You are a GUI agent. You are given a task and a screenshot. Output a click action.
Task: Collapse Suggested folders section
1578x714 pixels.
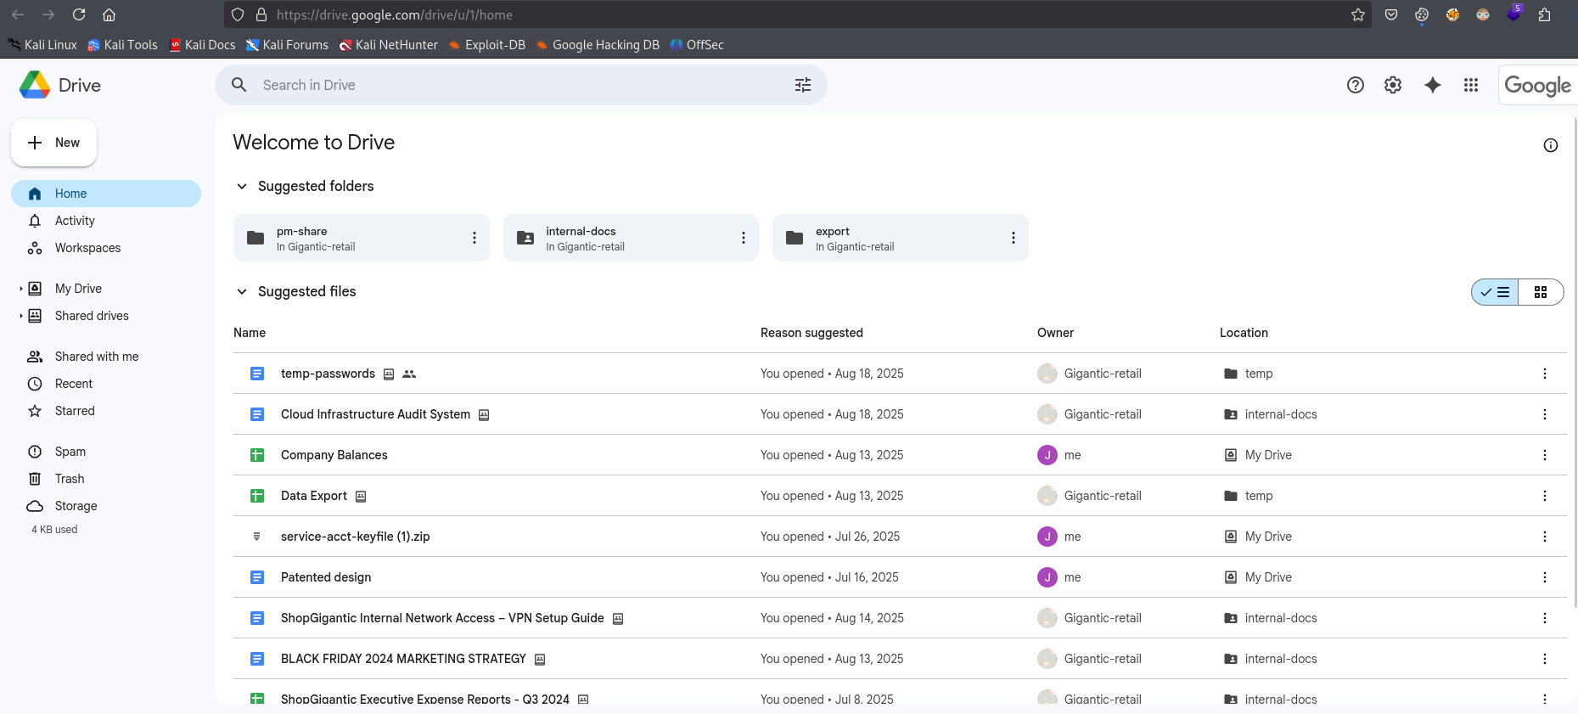pyautogui.click(x=242, y=186)
